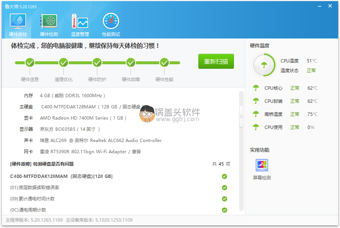
Task: Click the umbrella icon beside 南桥温度
Action: coord(256,114)
